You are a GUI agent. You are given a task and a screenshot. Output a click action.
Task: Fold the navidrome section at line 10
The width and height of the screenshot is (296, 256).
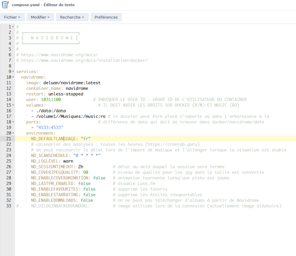point(13,77)
